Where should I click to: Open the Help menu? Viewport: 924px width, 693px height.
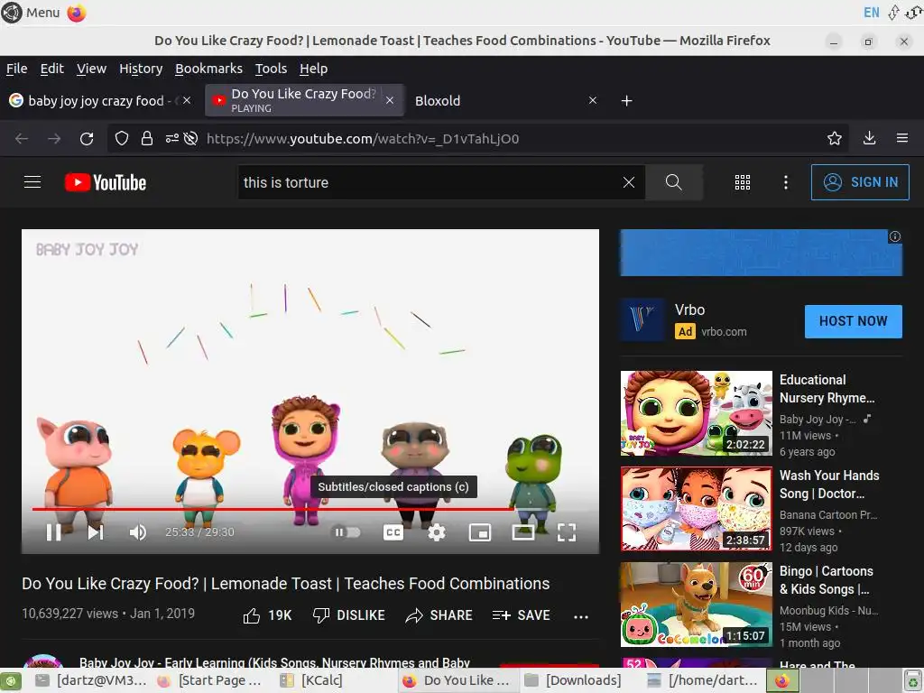pos(313,69)
